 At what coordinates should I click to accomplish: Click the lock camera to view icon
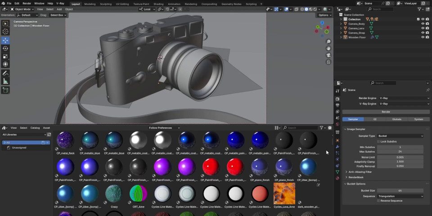(328, 62)
